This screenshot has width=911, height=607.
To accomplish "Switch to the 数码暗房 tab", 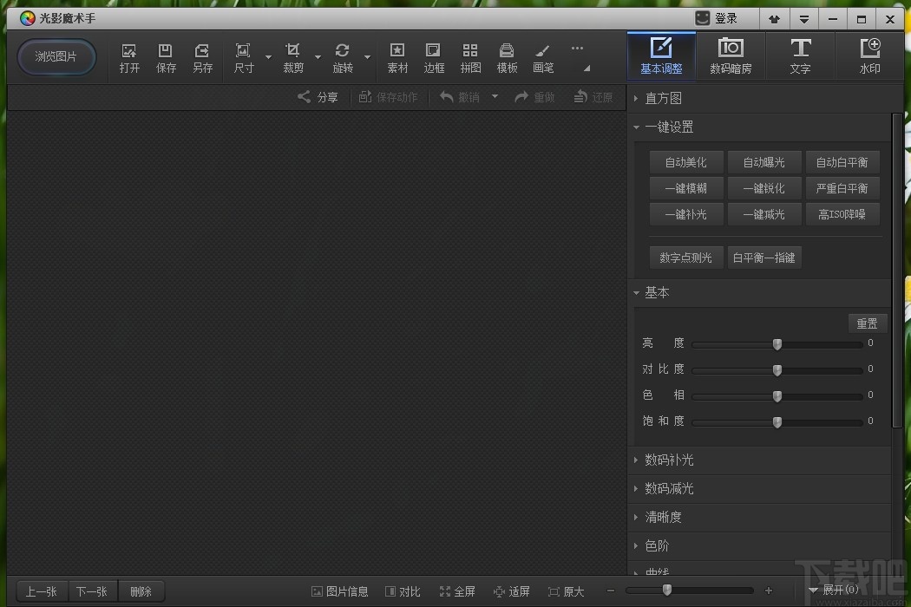I will [731, 55].
